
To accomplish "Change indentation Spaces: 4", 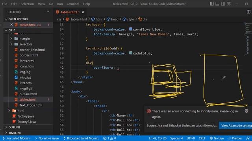I will pos(176,138).
